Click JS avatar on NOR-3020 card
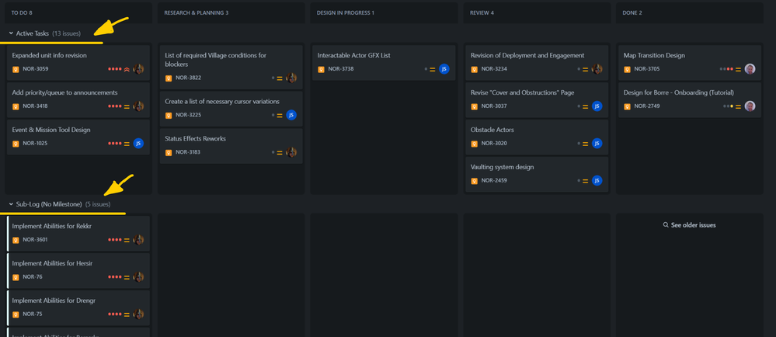The height and width of the screenshot is (337, 776). (597, 144)
